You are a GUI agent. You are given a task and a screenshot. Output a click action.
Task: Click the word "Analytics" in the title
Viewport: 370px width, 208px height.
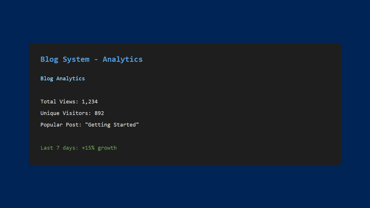click(123, 59)
